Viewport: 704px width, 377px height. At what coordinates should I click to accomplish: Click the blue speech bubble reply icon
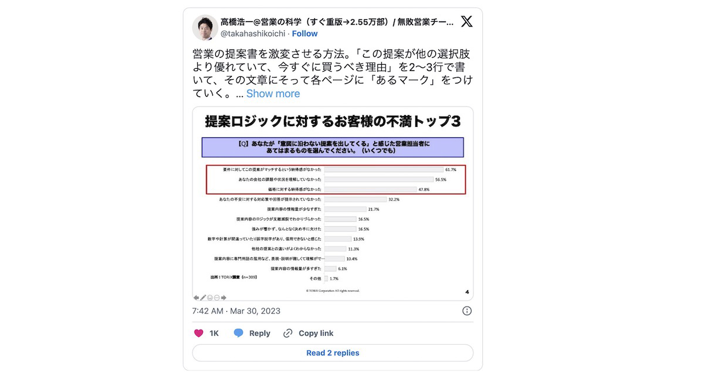[238, 333]
